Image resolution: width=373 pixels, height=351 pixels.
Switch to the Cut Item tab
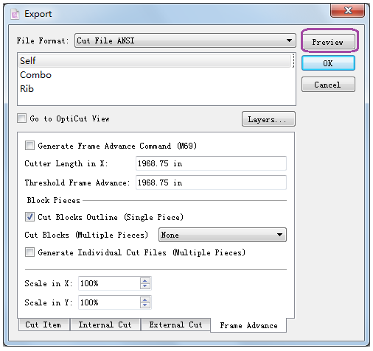pos(43,325)
